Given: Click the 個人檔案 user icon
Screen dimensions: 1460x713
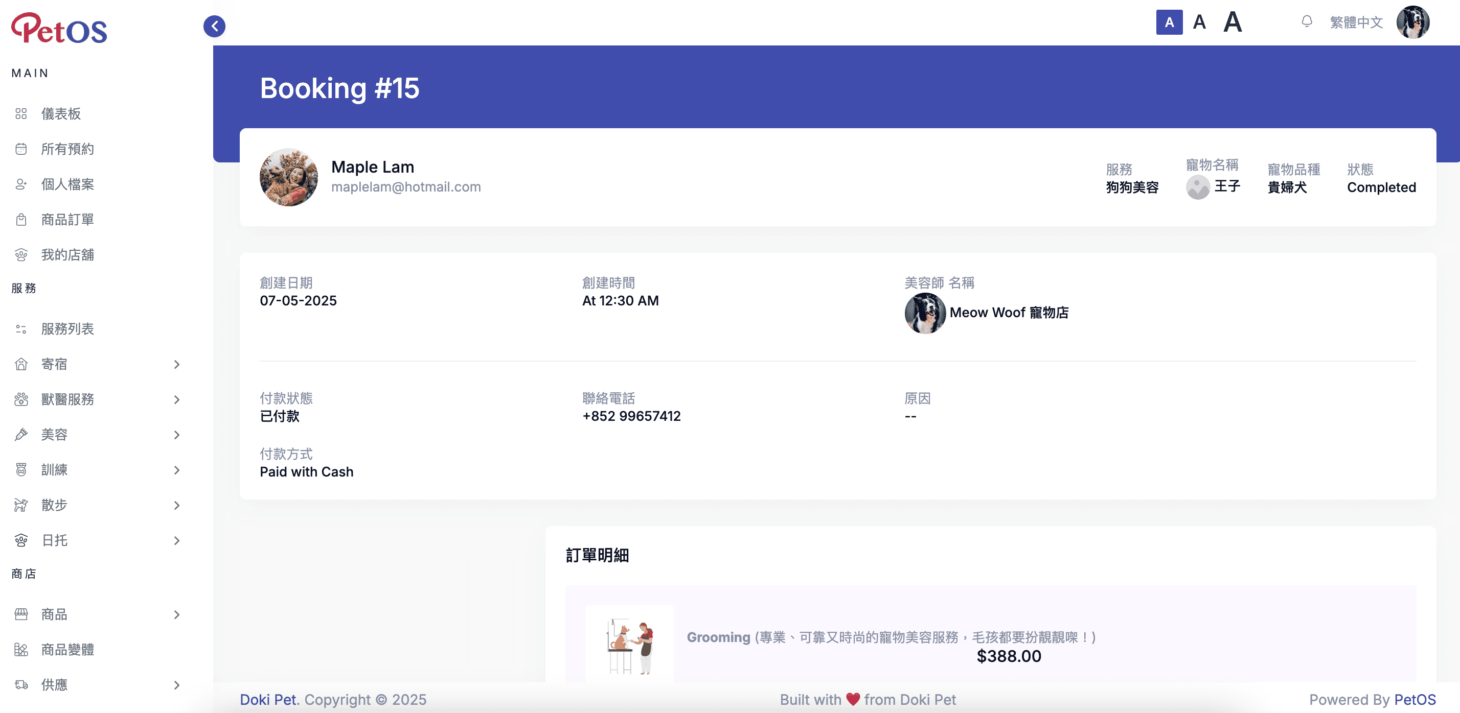Looking at the screenshot, I should coord(21,184).
